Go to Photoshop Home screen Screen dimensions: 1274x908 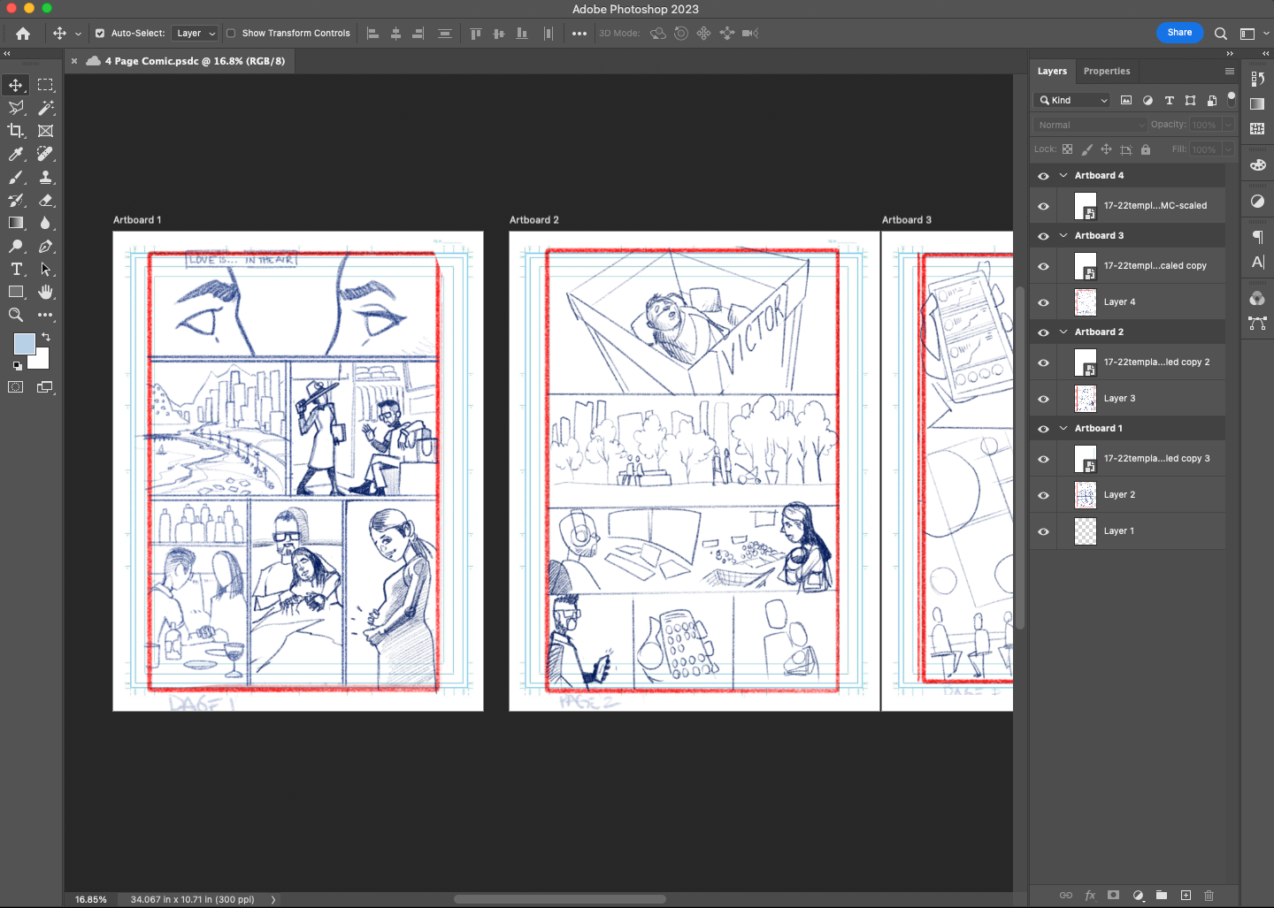pyautogui.click(x=23, y=34)
